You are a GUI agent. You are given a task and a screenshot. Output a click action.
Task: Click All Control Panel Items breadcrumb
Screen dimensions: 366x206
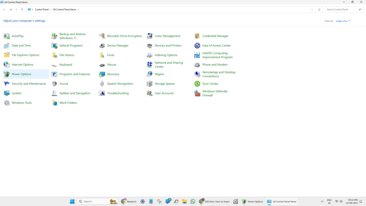pos(64,10)
